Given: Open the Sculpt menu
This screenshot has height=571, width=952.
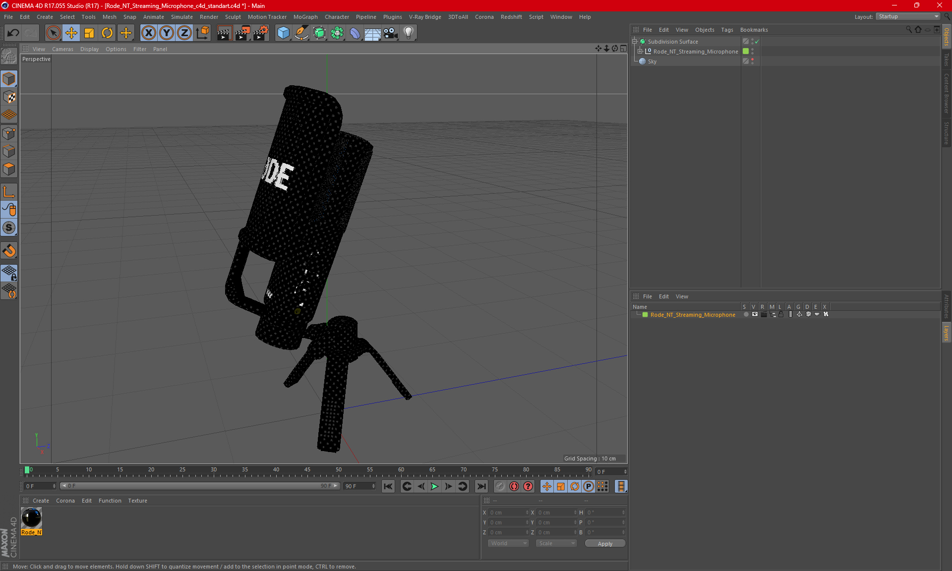Looking at the screenshot, I should click(x=233, y=17).
